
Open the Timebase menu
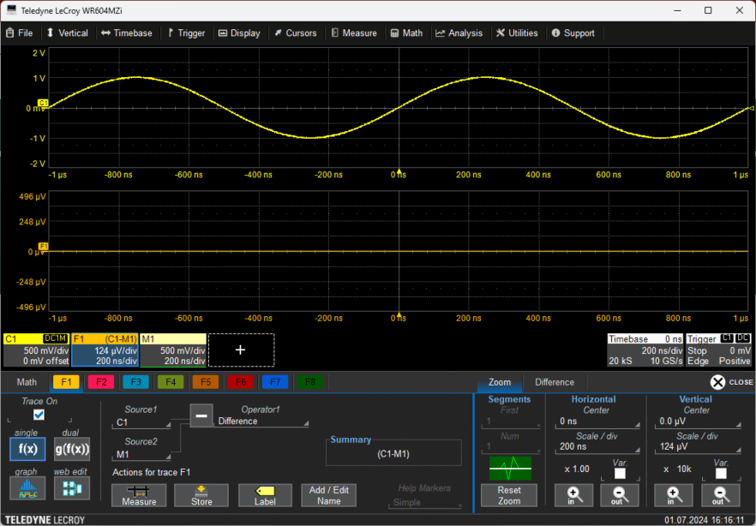126,33
